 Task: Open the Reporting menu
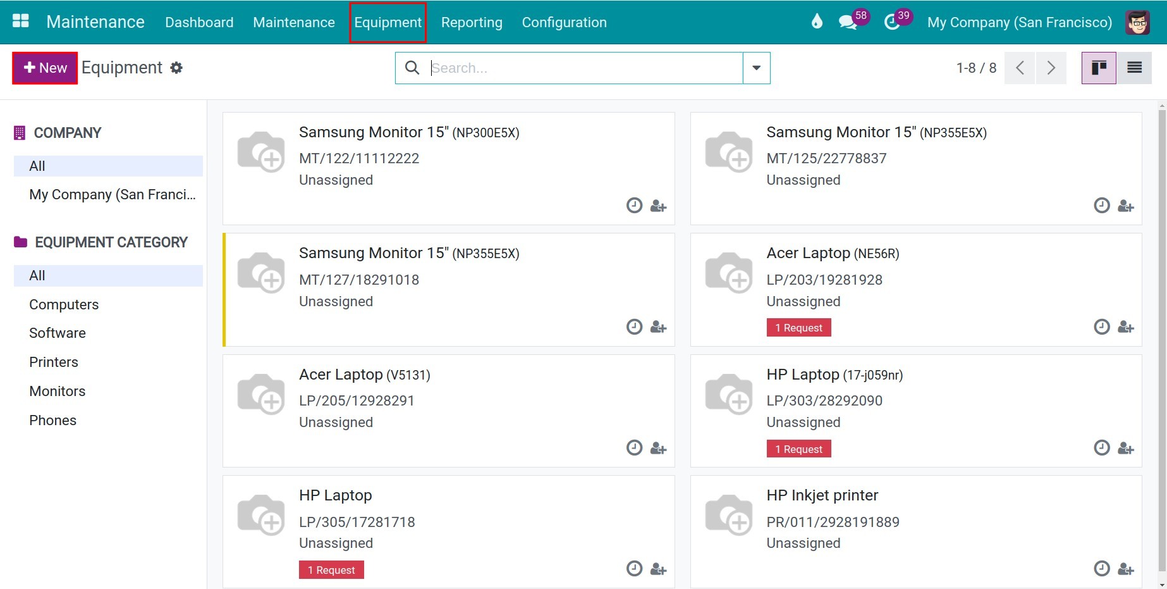472,22
